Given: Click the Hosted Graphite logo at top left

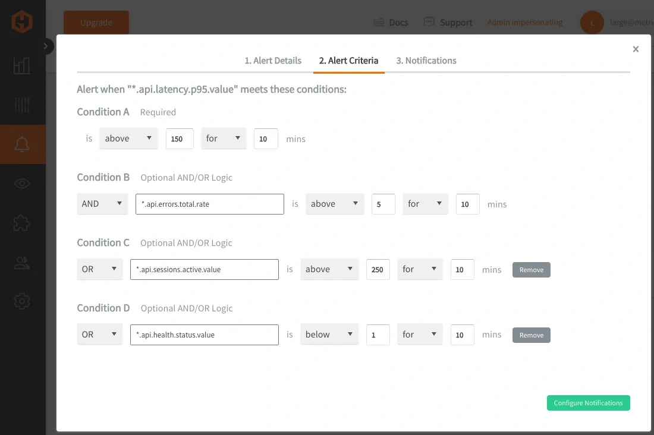Looking at the screenshot, I should coord(22,21).
